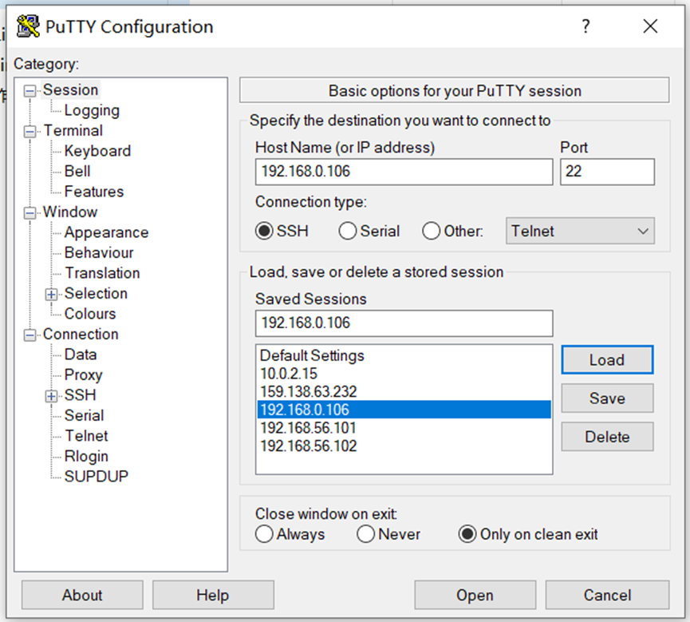
Task: Open the Colours settings category
Action: coord(90,314)
